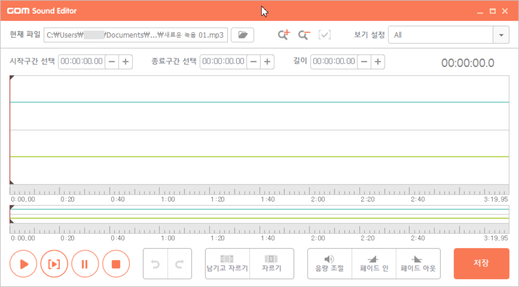519x287 pixels.
Task: Decrease the 시작구간 선택 start time
Action: (112, 62)
